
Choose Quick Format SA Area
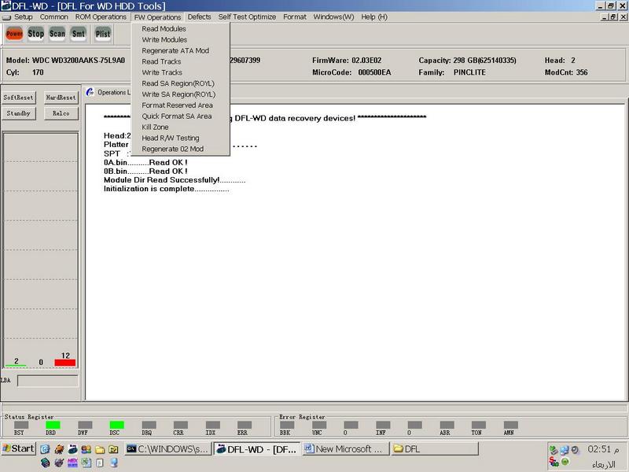click(x=181, y=116)
